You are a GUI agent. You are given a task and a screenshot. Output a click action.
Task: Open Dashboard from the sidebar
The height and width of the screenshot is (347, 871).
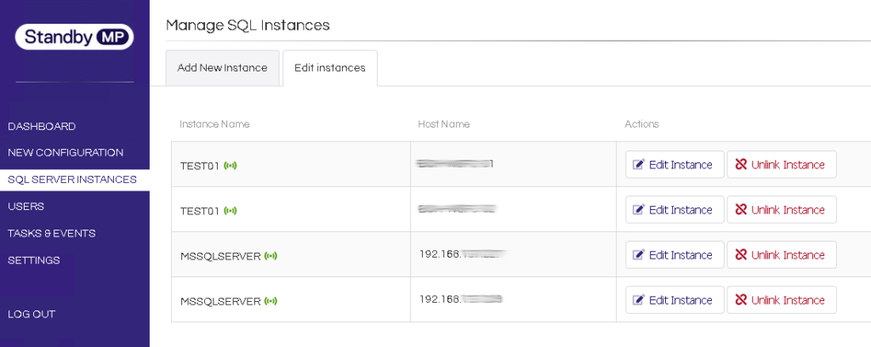(x=42, y=127)
